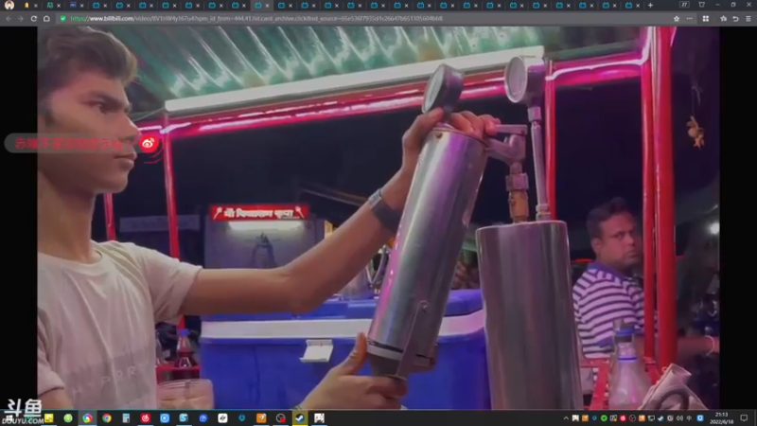The height and width of the screenshot is (426, 757).
Task: Open the calculator-like taskbar icon
Action: [x=126, y=418]
